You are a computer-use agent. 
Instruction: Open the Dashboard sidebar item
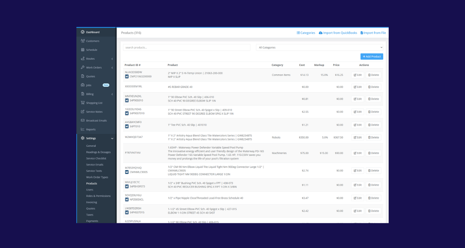click(96, 32)
